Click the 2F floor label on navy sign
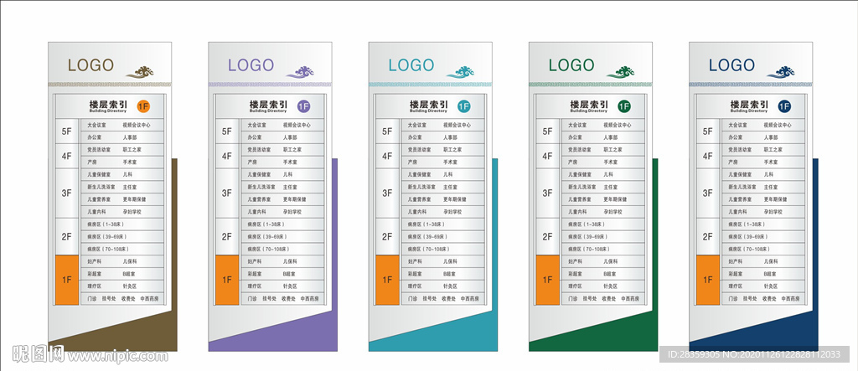This screenshot has height=371, width=858. (x=708, y=237)
